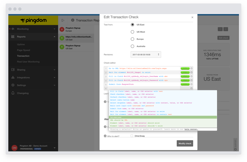Click the 0.72s timing bar of step 1
247x162 pixels.
[185, 68]
